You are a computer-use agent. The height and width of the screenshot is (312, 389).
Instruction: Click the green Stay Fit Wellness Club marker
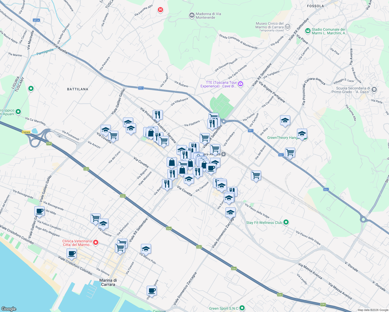pyautogui.click(x=286, y=223)
